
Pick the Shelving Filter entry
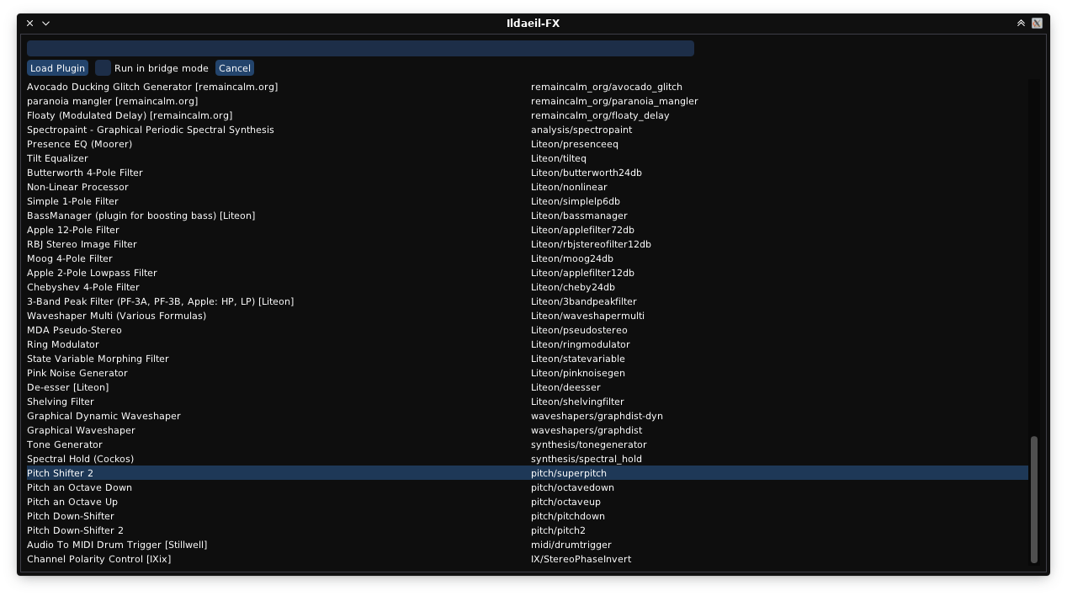[x=61, y=402]
